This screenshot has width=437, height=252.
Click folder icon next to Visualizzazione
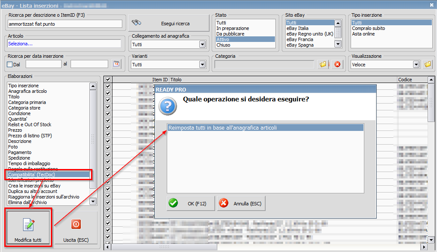(x=428, y=65)
